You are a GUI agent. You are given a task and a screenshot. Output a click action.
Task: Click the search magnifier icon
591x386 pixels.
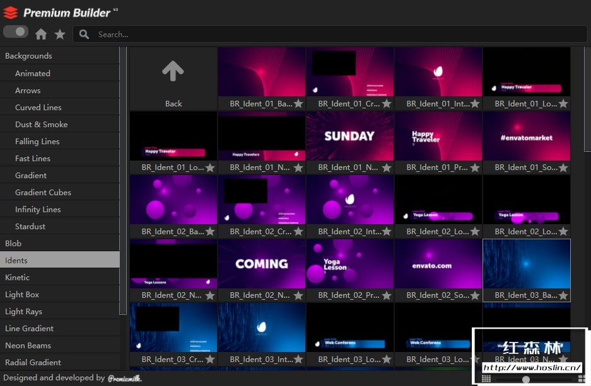coord(84,34)
